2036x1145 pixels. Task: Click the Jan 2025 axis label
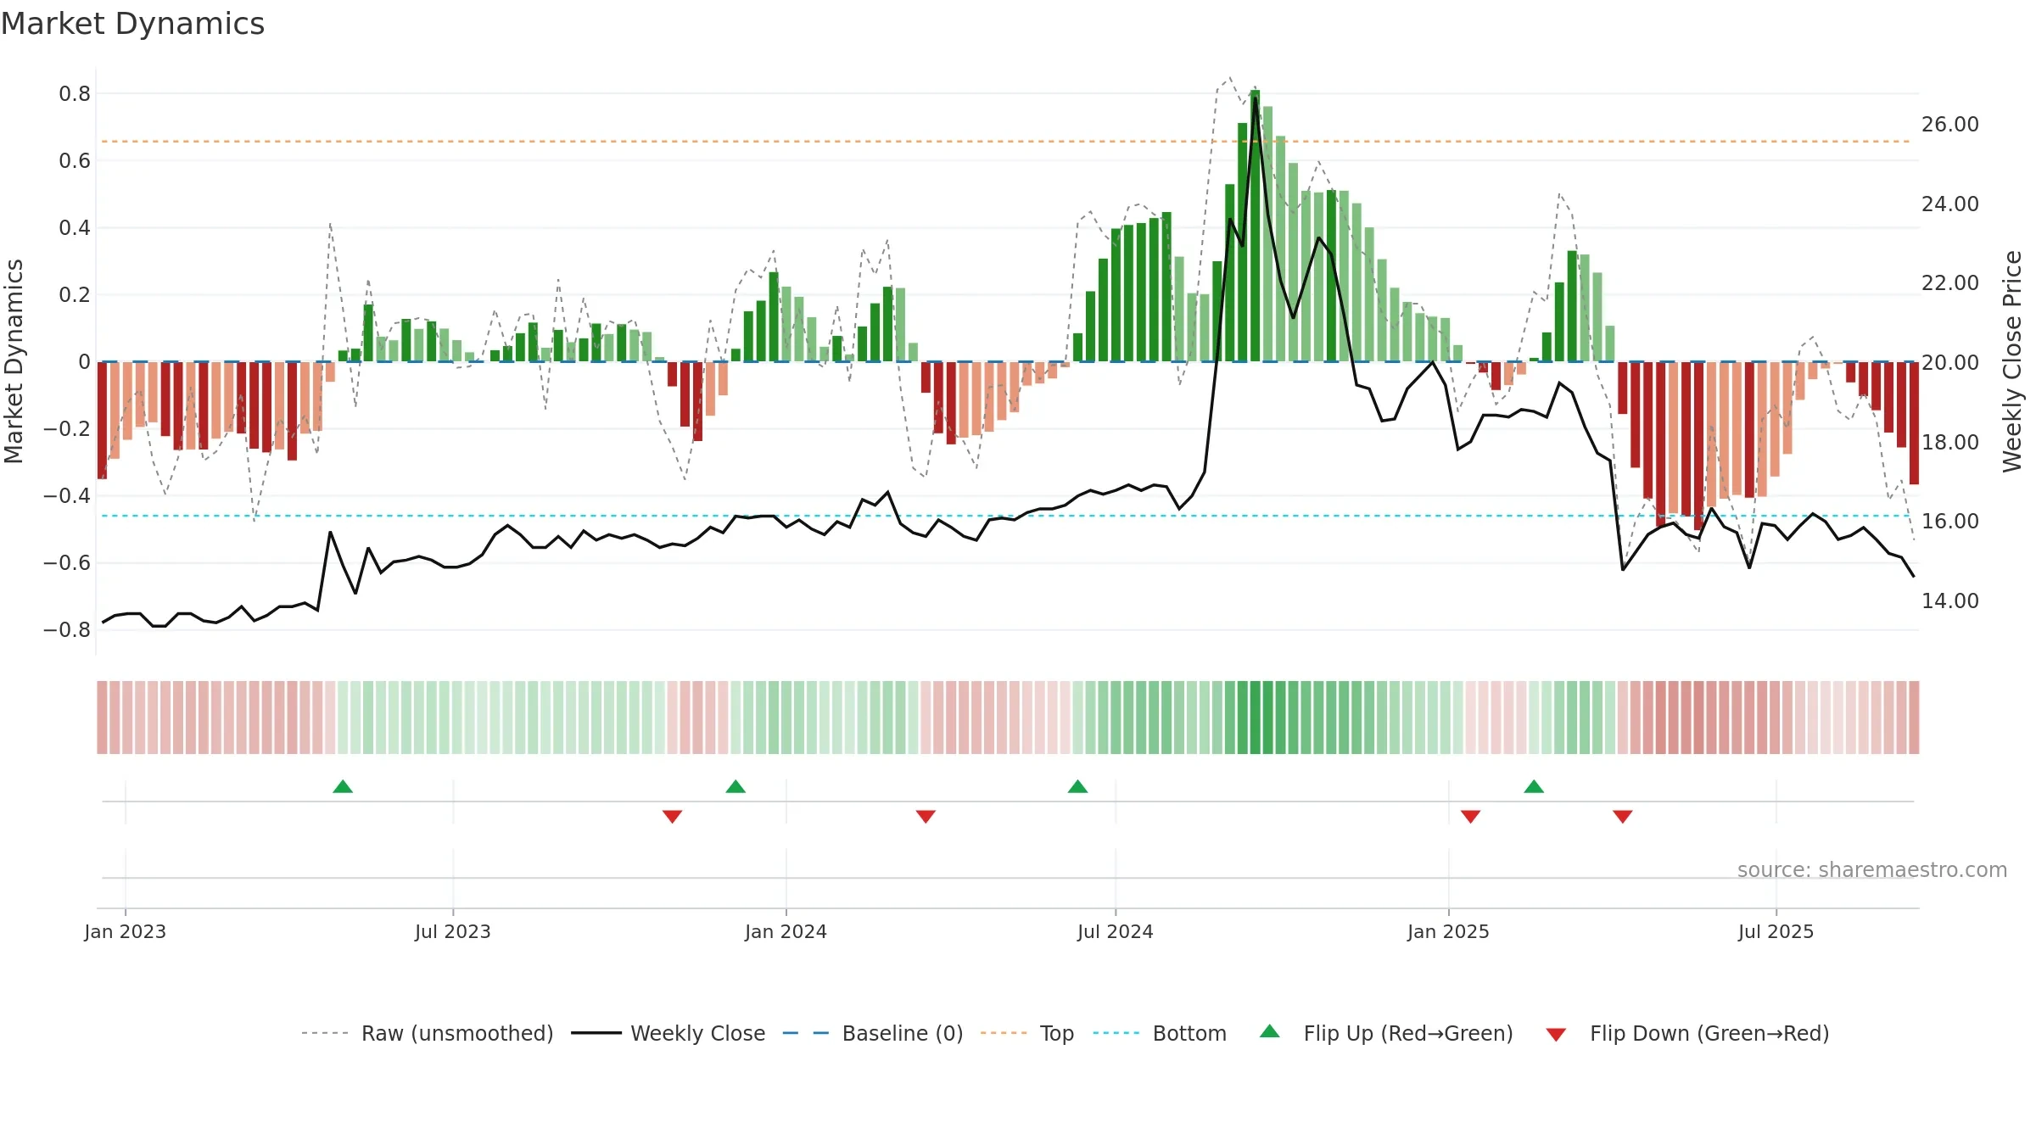tap(1448, 931)
